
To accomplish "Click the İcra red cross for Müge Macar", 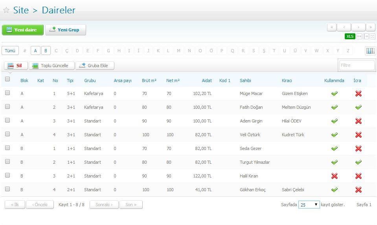I will 358,93.
